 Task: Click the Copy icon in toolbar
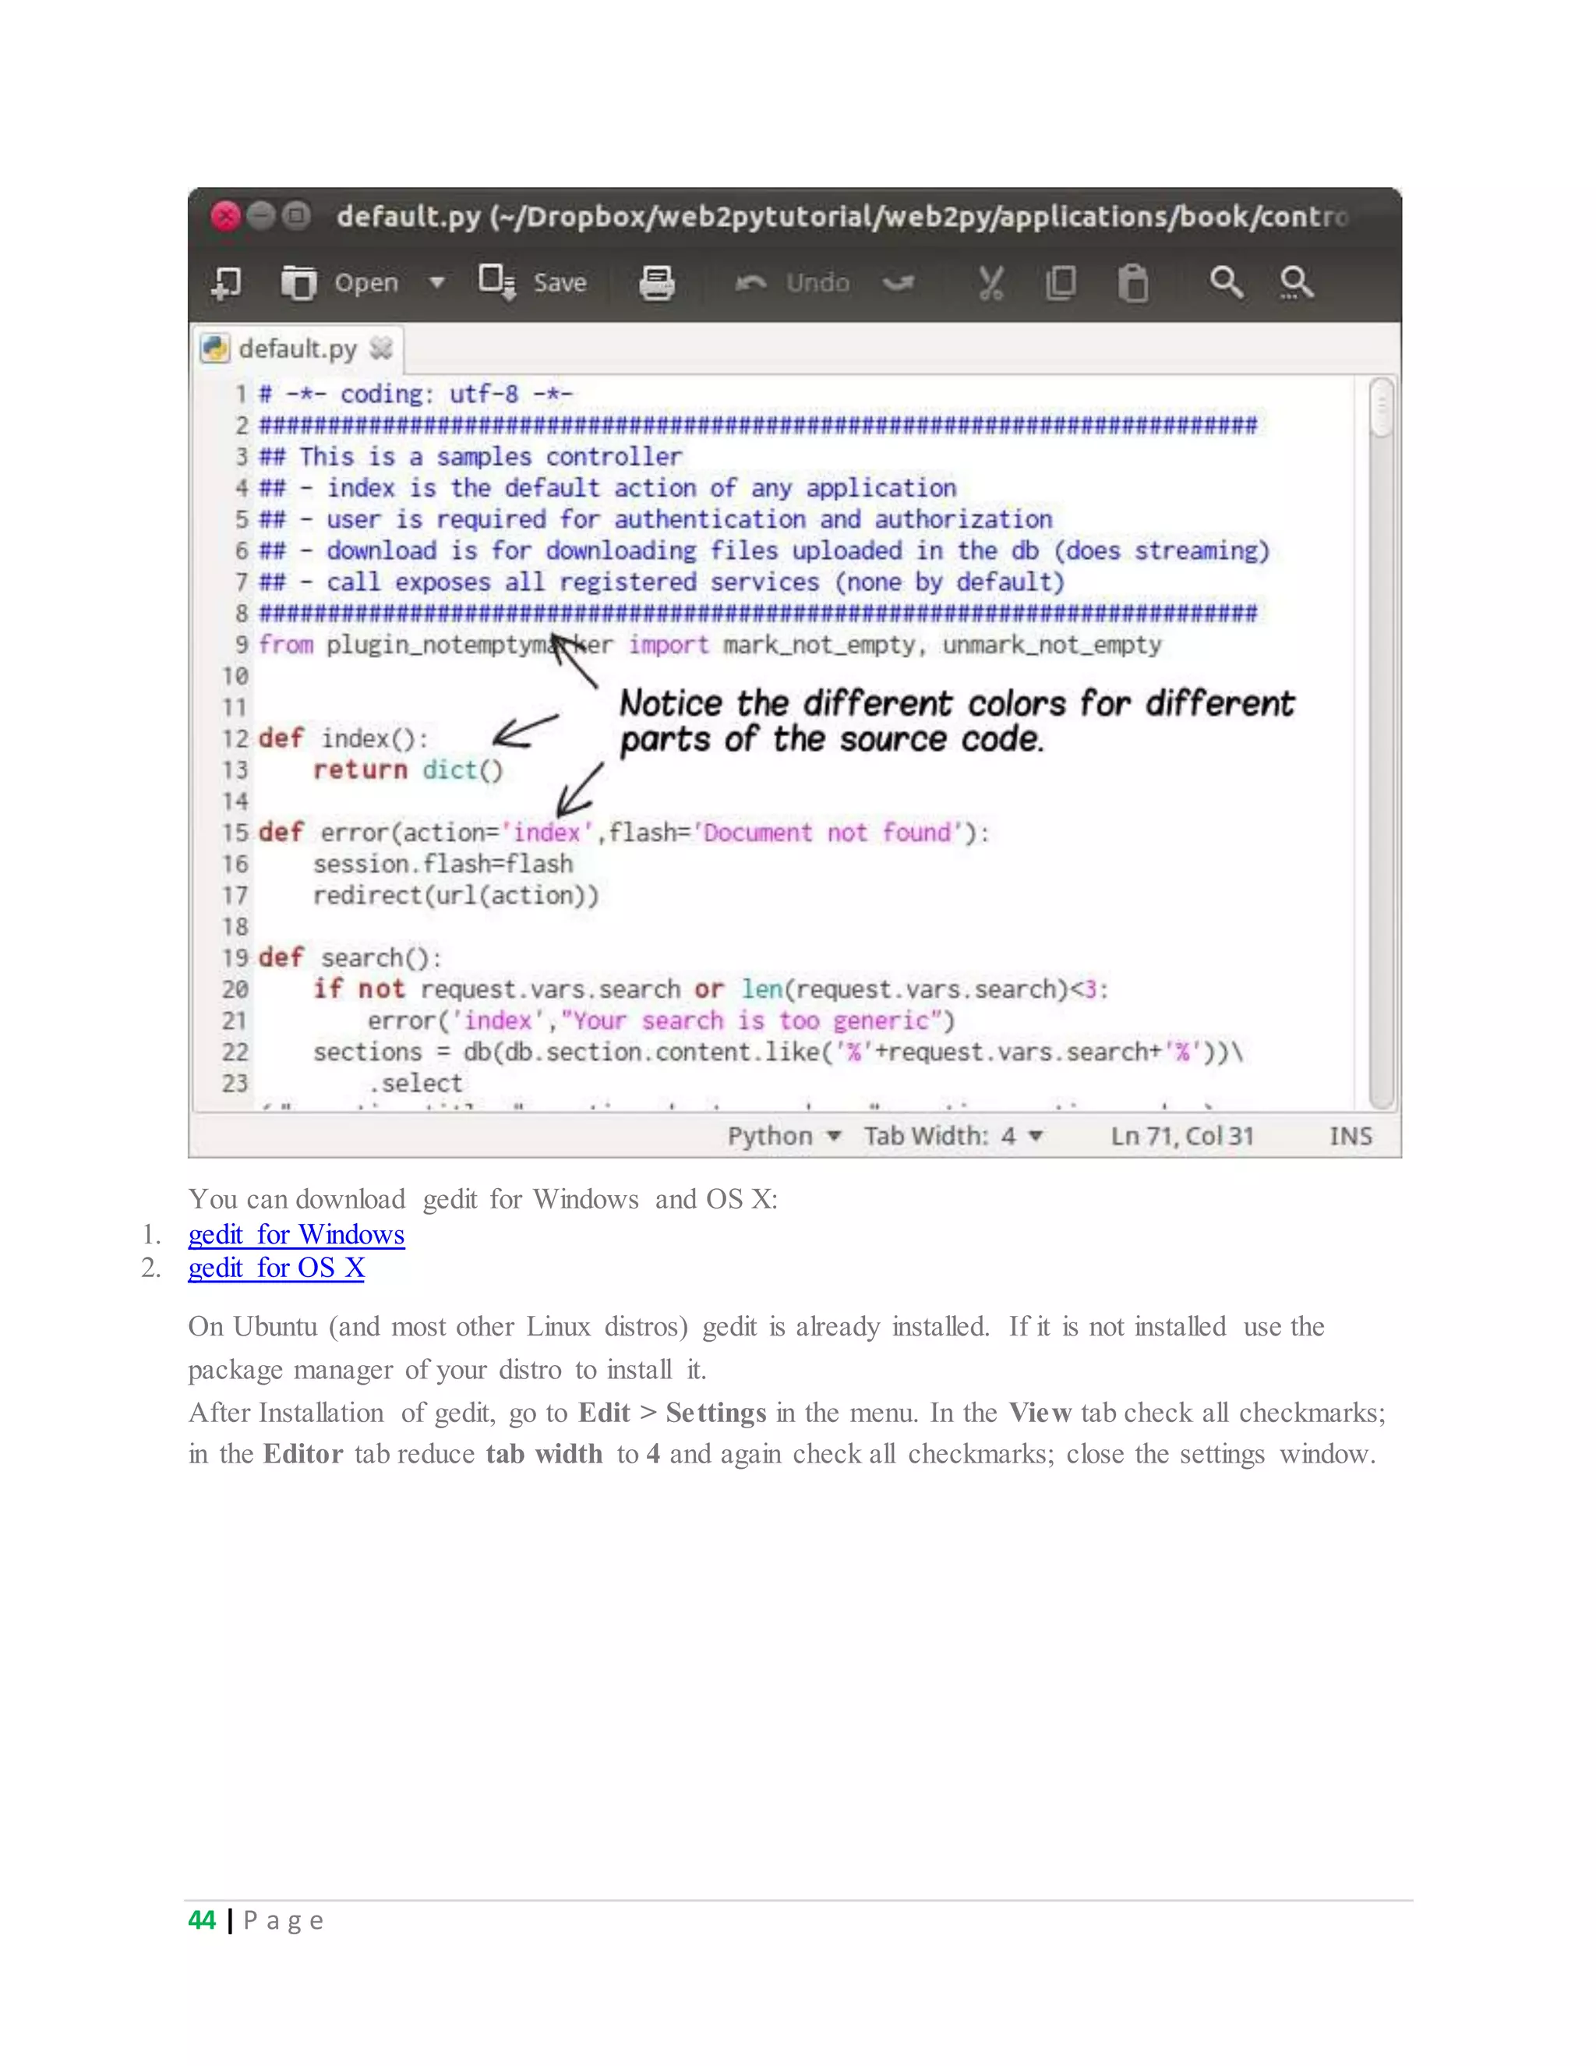(x=1061, y=283)
